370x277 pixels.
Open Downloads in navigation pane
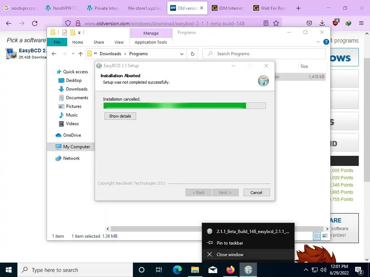tap(73, 89)
